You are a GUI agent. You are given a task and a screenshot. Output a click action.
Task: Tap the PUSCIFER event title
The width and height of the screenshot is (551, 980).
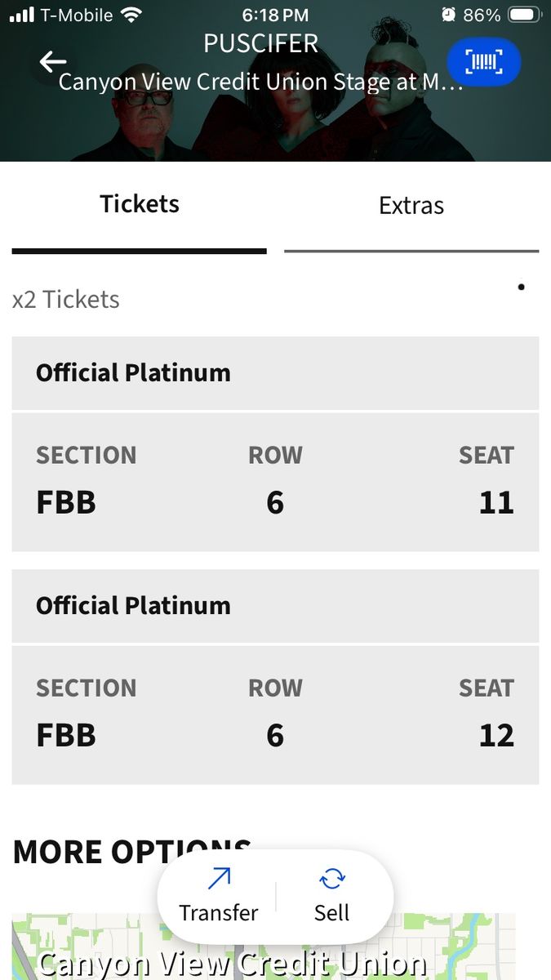click(261, 43)
